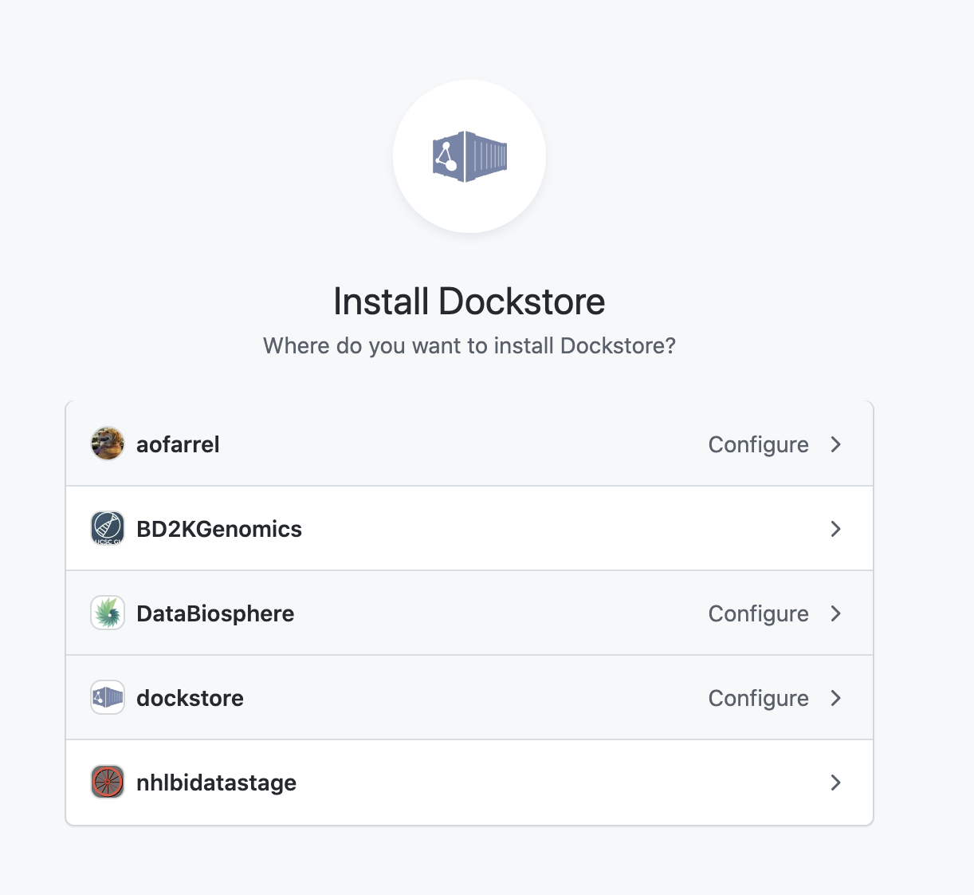Open Configure for DataBiosphere
Viewport: 974px width, 895px height.
(x=758, y=613)
